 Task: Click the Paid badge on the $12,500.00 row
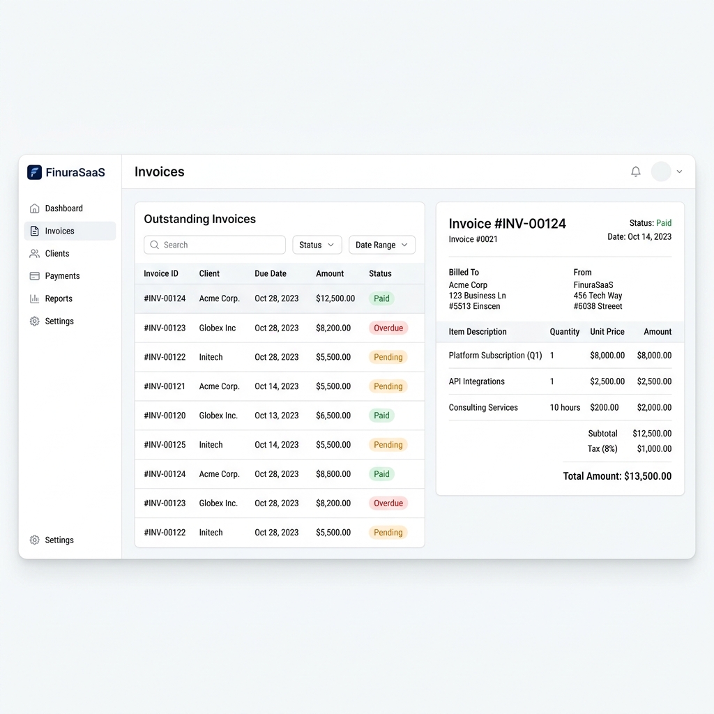coord(381,298)
